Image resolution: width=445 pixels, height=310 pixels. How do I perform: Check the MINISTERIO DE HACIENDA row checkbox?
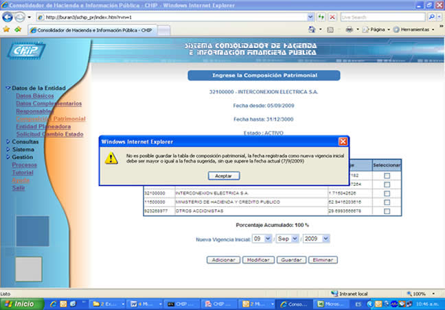click(x=387, y=202)
